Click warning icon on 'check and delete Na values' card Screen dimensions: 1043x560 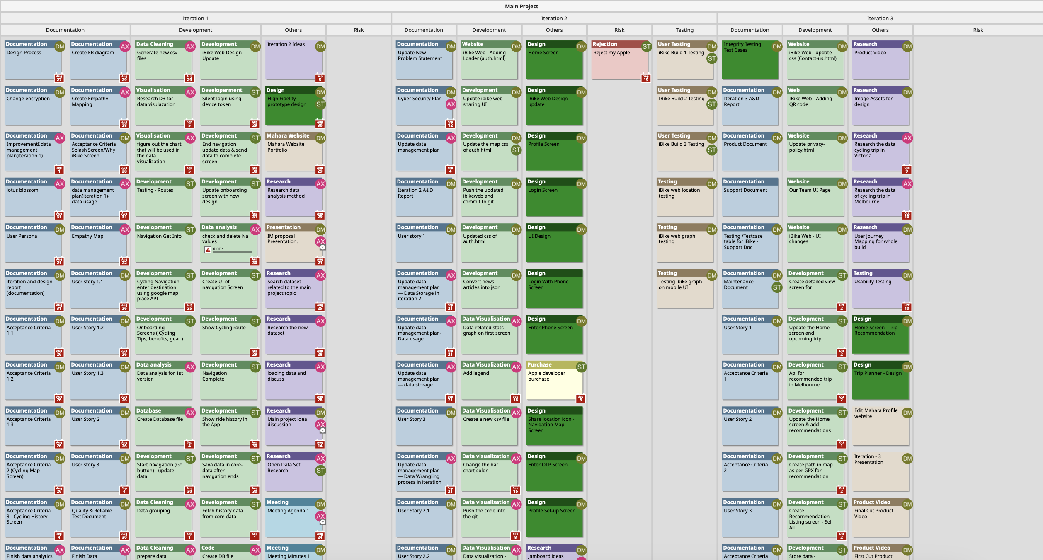click(208, 250)
